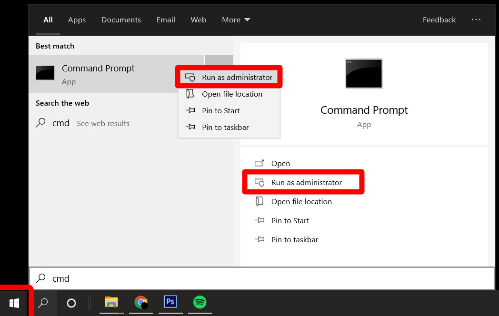The width and height of the screenshot is (499, 316).
Task: Click the search box containing cmd
Action: click(262, 278)
